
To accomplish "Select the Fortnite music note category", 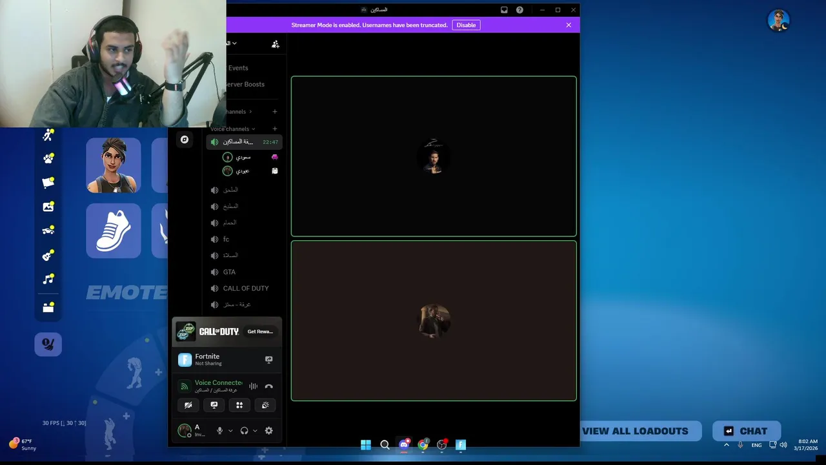I will 48,279.
